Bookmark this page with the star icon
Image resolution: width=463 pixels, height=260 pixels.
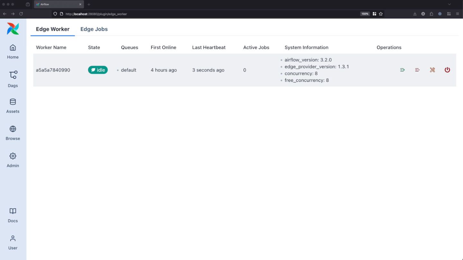[x=381, y=14]
